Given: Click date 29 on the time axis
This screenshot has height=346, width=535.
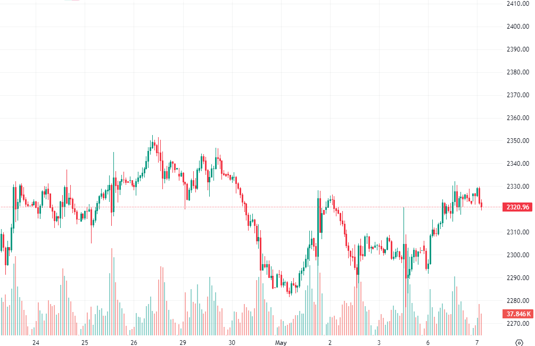Looking at the screenshot, I should click(183, 342).
